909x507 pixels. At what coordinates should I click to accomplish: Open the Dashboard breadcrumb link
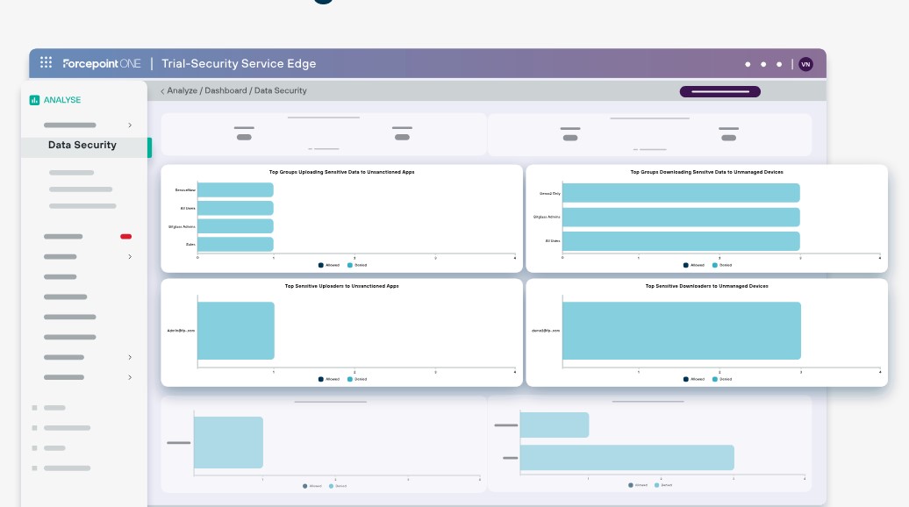(x=225, y=91)
